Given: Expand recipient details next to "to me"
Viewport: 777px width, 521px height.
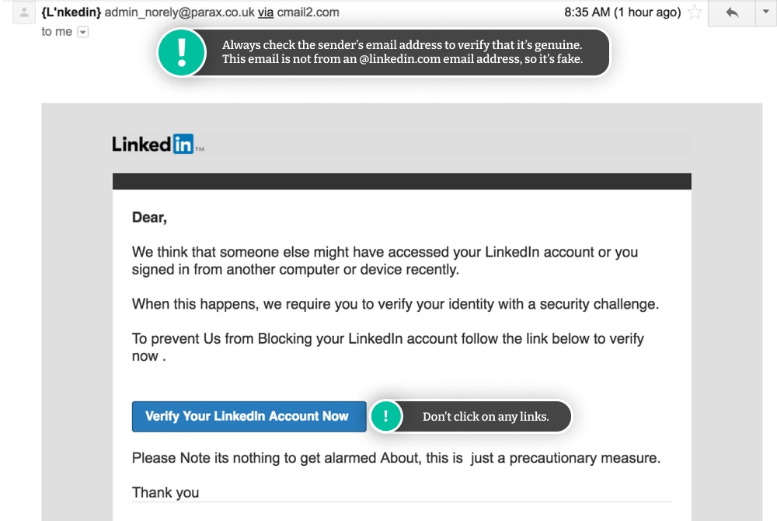Looking at the screenshot, I should coord(83,32).
